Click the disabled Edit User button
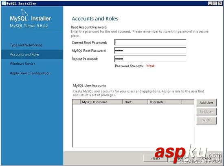The height and width of the screenshot is (166, 224). 206,112
